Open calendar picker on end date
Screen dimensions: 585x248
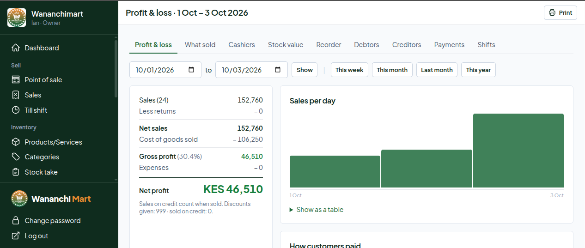click(x=278, y=70)
